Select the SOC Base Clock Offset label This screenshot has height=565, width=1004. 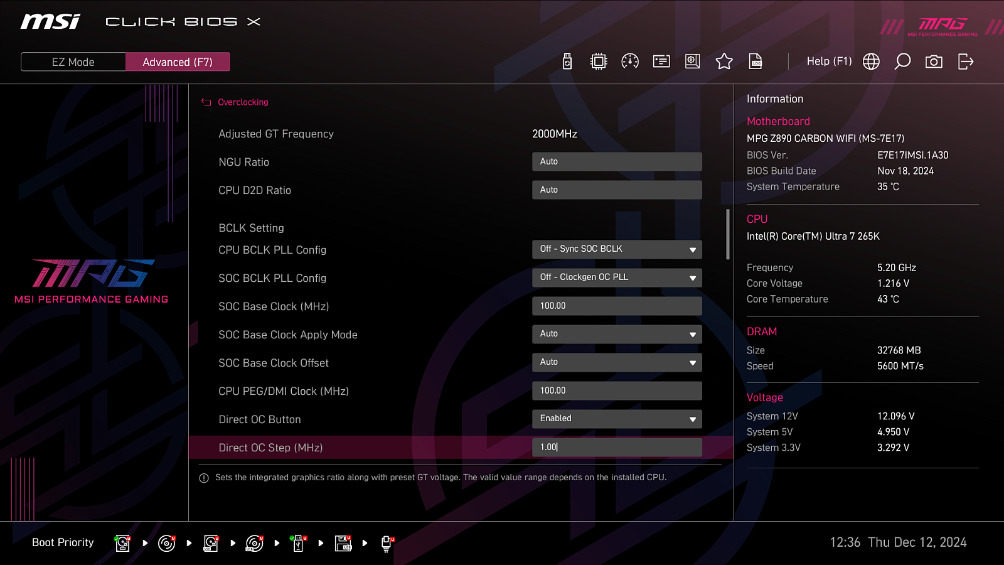[x=274, y=363]
